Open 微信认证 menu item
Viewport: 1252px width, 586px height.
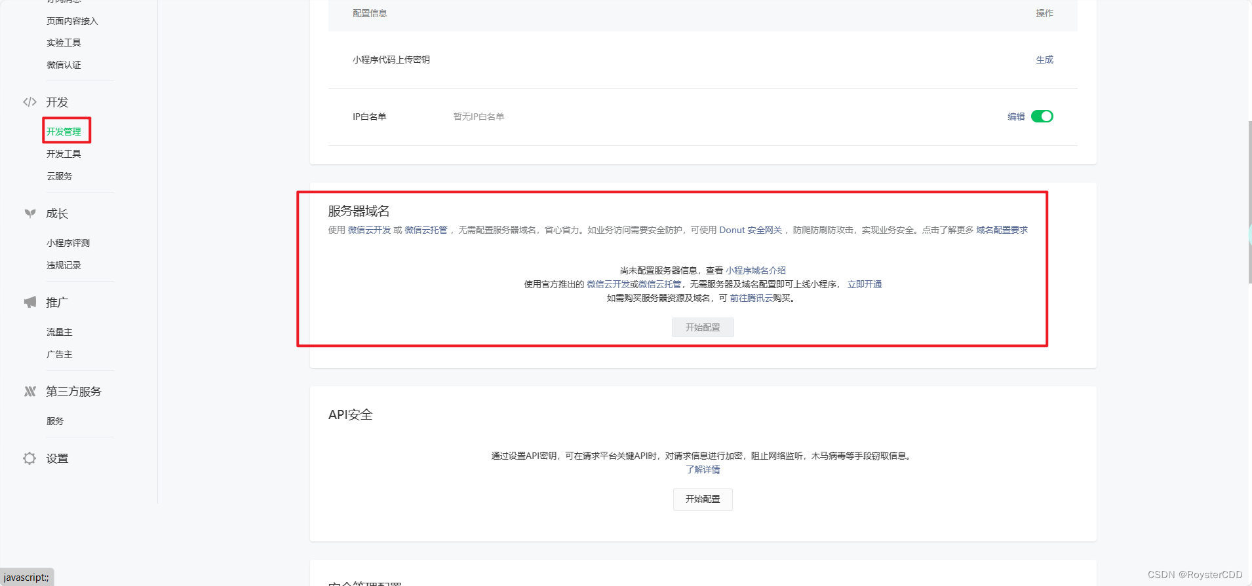click(x=64, y=65)
